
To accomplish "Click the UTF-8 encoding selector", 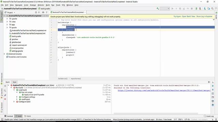I will [x=187, y=119].
